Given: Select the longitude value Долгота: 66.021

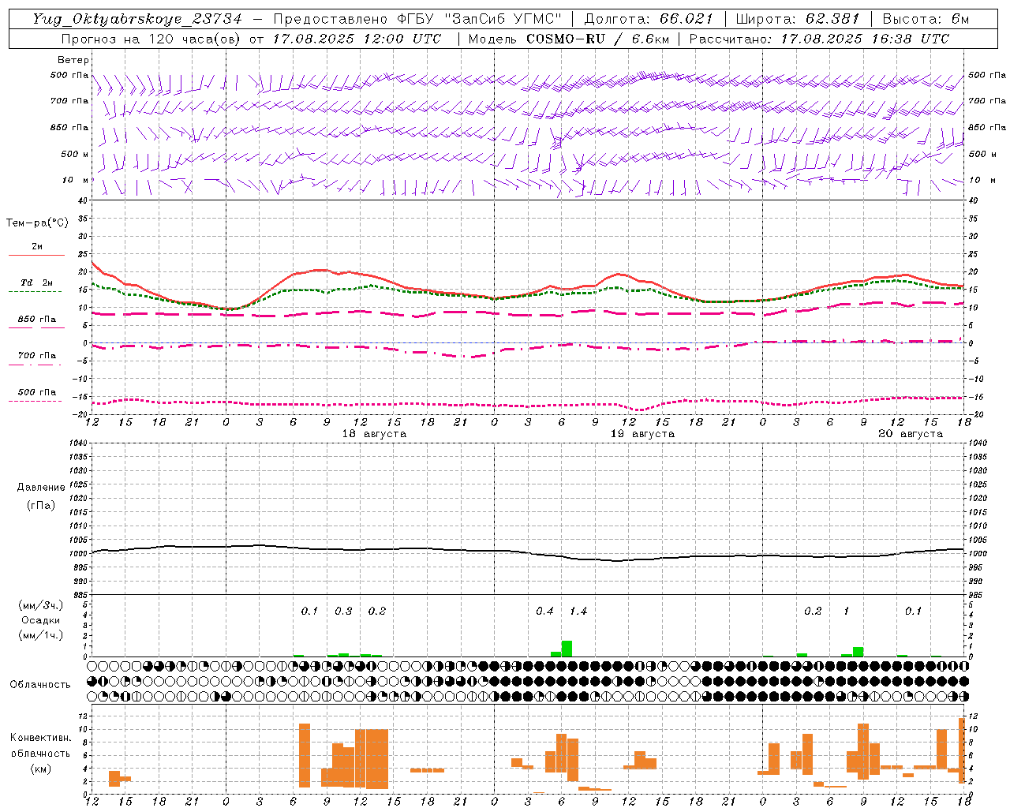Looking at the screenshot, I should 649,19.
